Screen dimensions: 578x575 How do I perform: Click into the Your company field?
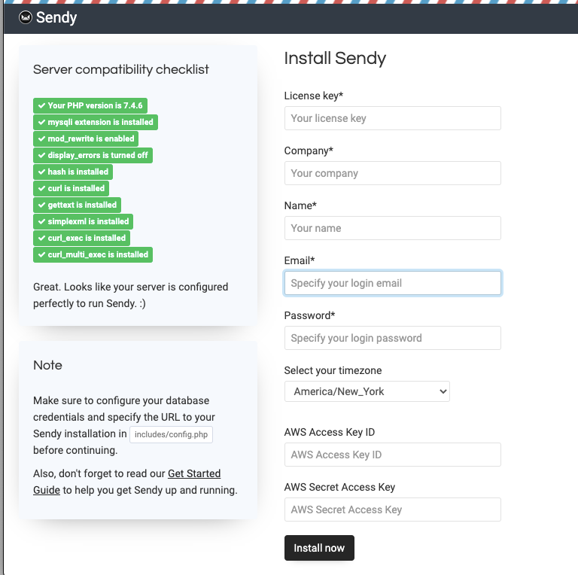(393, 173)
